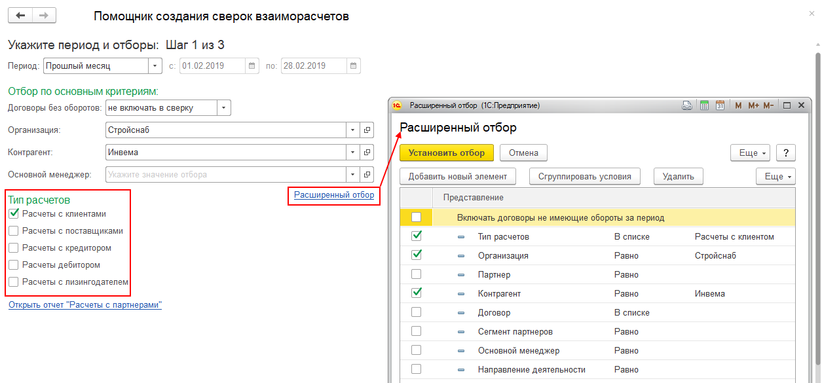Click the forward navigation arrow
Screen dimensions: 822x383
click(x=44, y=16)
